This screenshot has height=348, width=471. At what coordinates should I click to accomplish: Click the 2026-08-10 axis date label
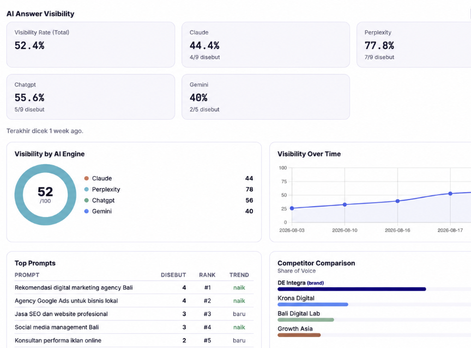[345, 230]
